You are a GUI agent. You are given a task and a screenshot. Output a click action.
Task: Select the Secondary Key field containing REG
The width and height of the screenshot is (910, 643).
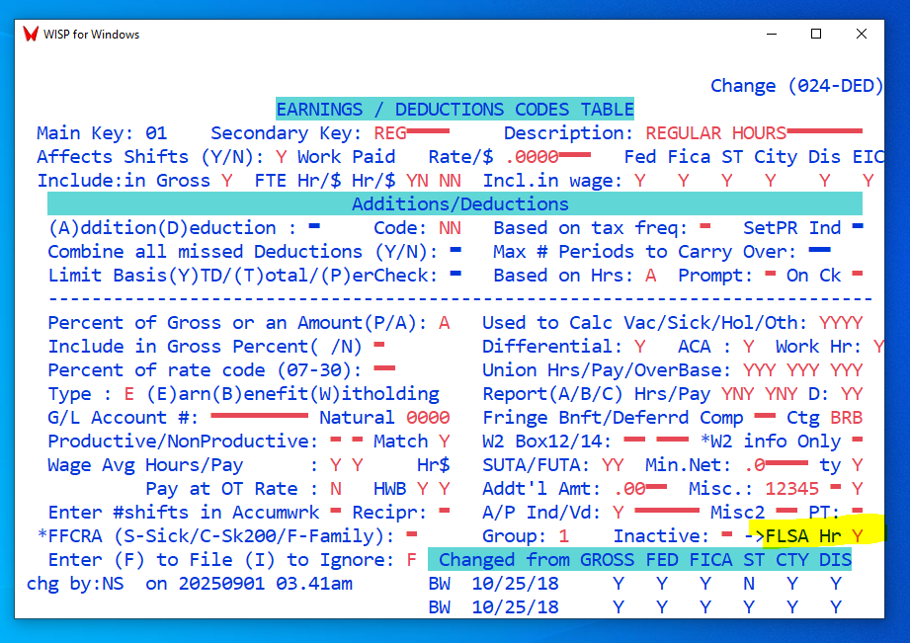click(411, 133)
